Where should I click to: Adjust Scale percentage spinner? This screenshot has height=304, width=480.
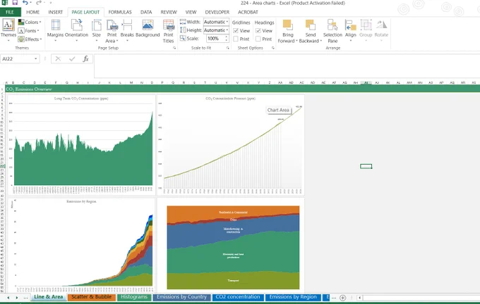point(227,39)
